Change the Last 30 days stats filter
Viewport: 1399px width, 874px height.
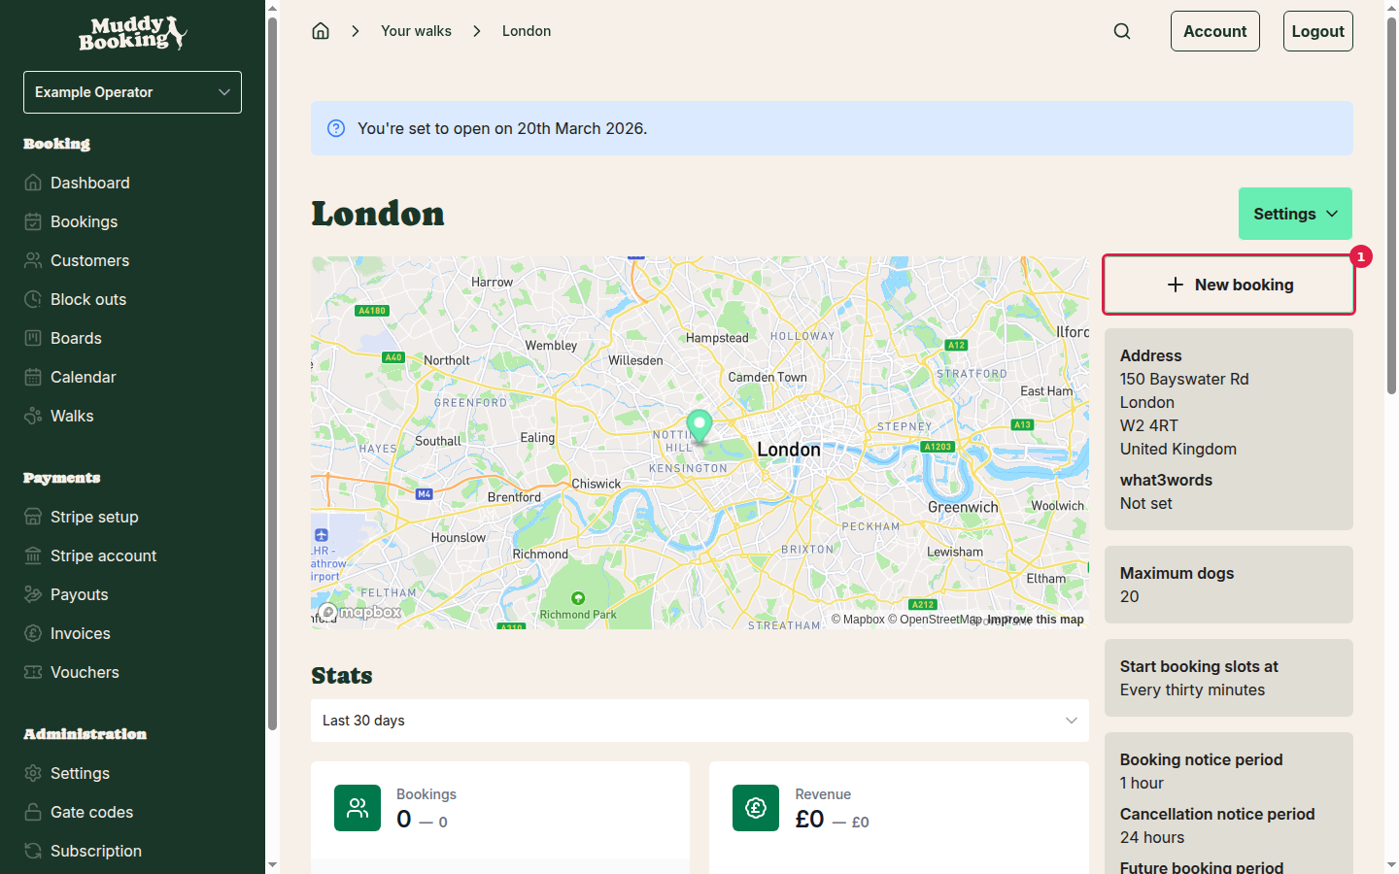(x=699, y=721)
